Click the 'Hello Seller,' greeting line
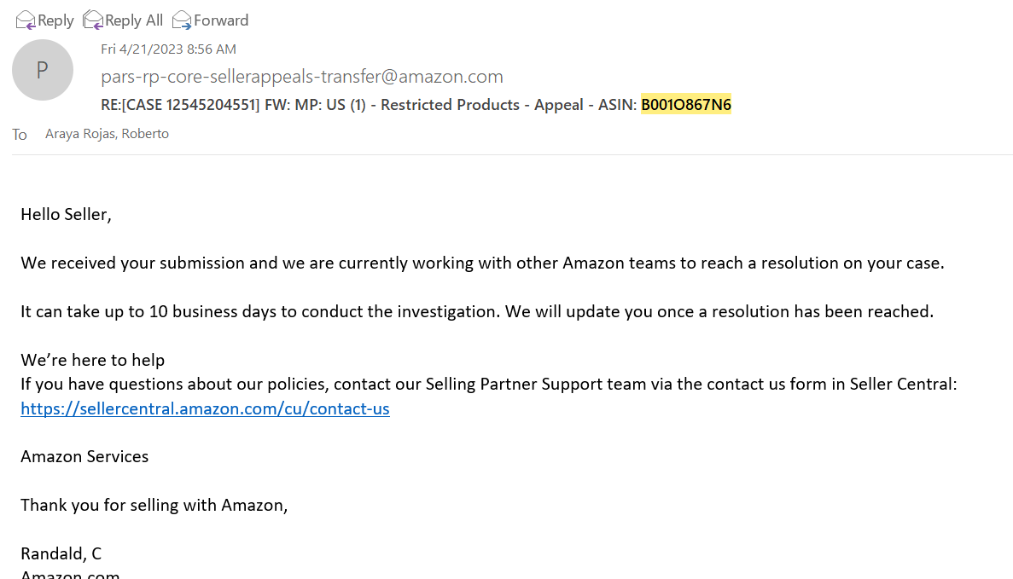1013x579 pixels. [x=66, y=214]
